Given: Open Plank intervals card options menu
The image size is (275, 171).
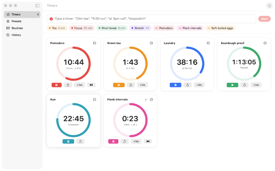Looking at the screenshot, I should [x=151, y=99].
